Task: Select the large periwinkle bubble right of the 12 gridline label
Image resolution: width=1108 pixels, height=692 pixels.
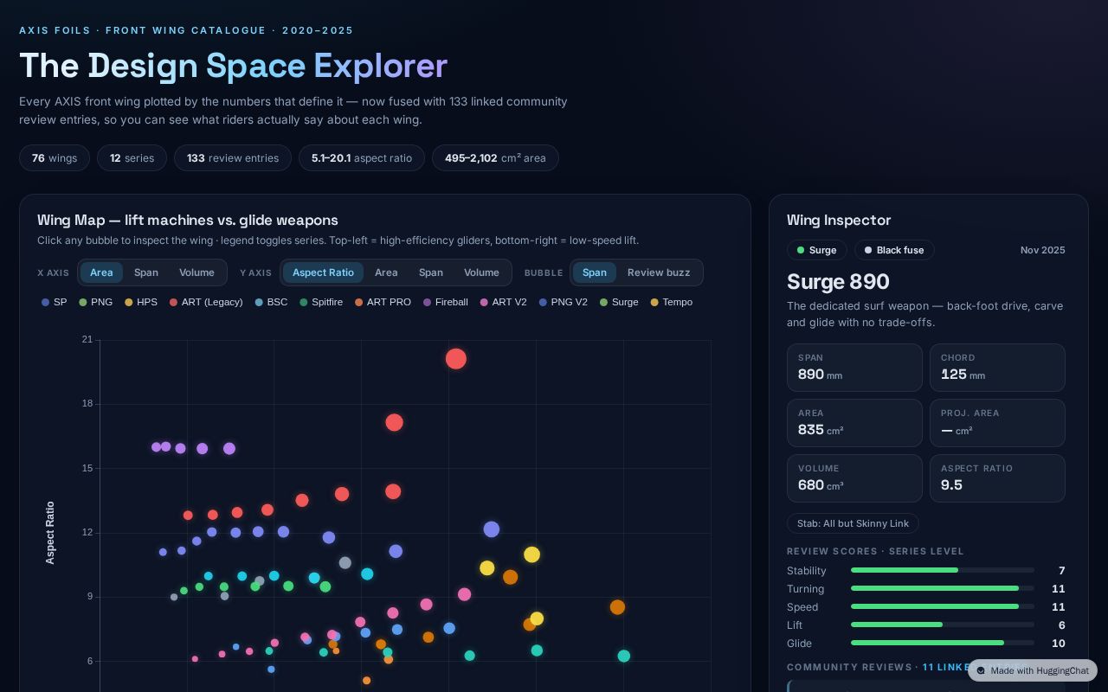Action: pyautogui.click(x=491, y=529)
